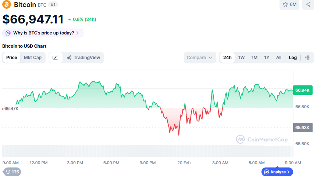Click the share icon

pyautogui.click(x=308, y=5)
